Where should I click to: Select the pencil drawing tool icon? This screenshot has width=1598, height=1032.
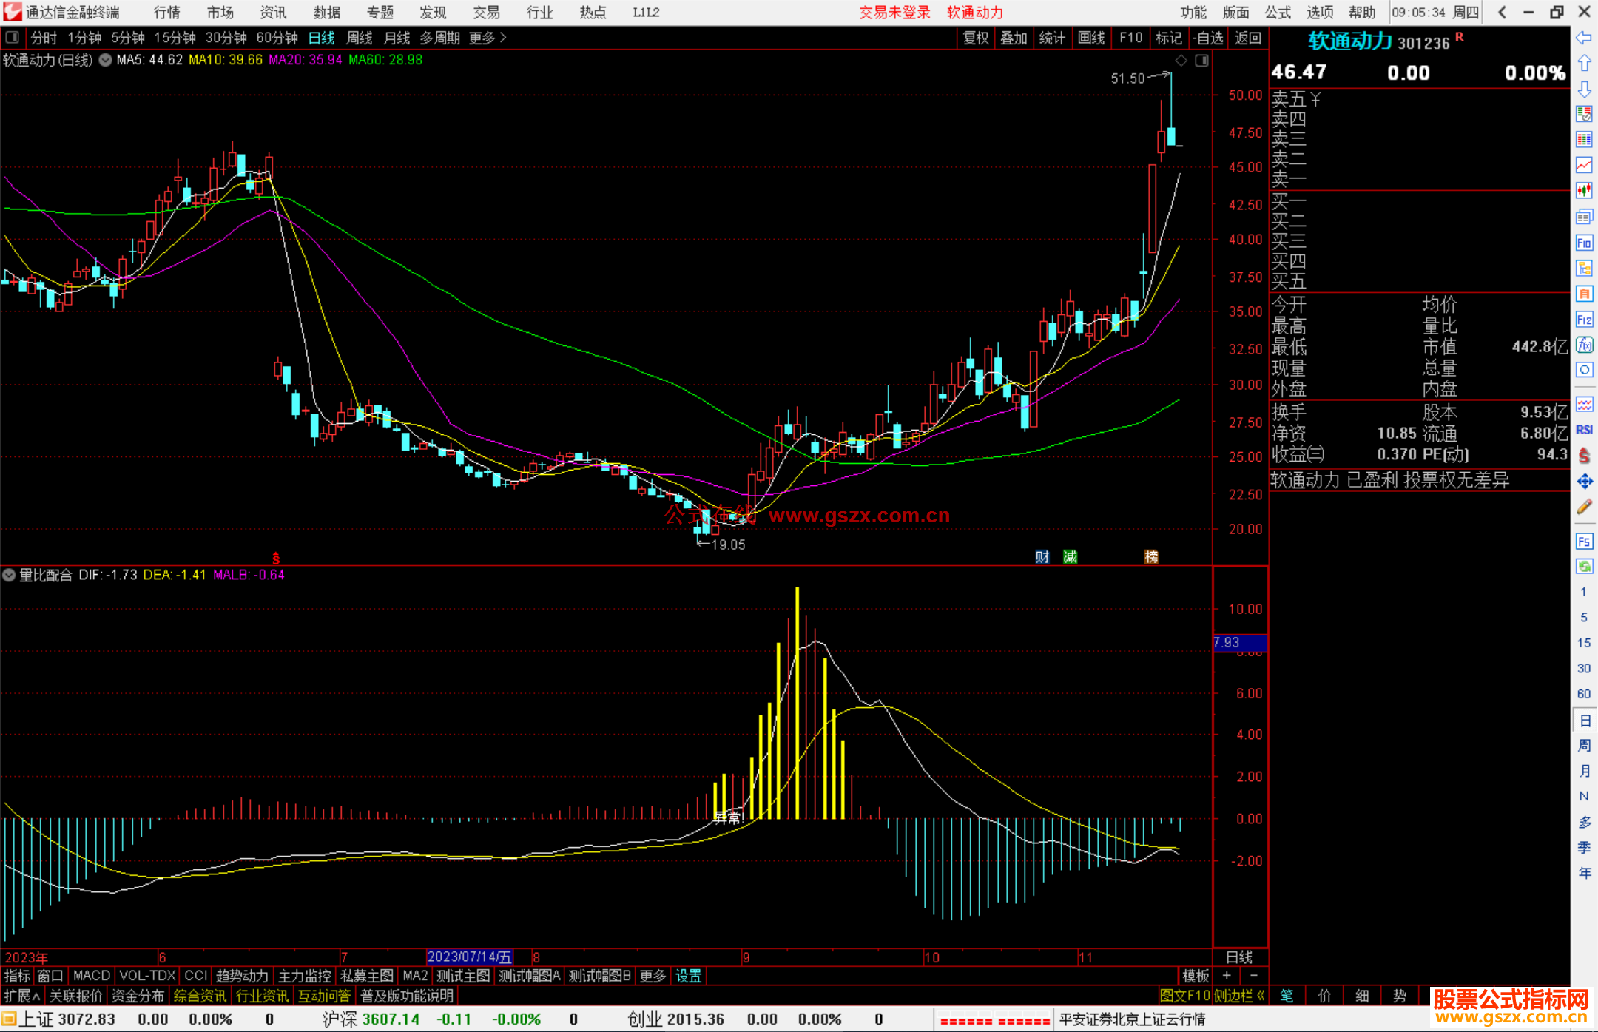tap(1584, 507)
